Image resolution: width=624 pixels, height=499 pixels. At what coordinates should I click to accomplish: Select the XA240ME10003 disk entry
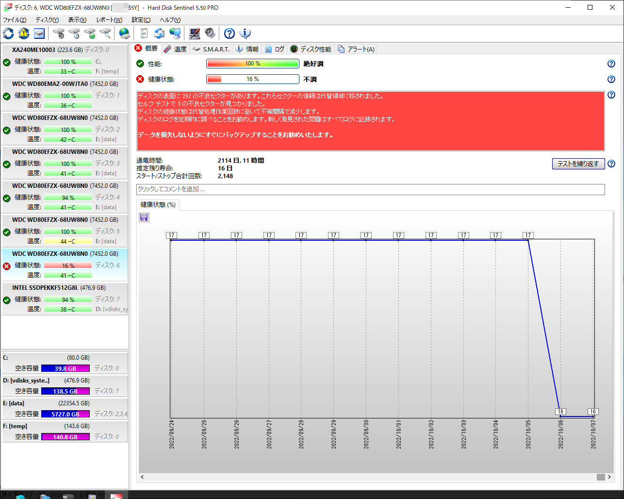pos(65,61)
